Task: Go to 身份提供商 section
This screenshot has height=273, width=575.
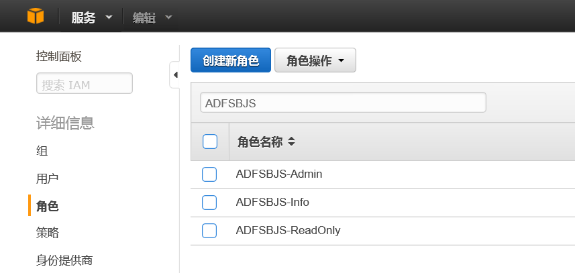Action: click(x=64, y=260)
